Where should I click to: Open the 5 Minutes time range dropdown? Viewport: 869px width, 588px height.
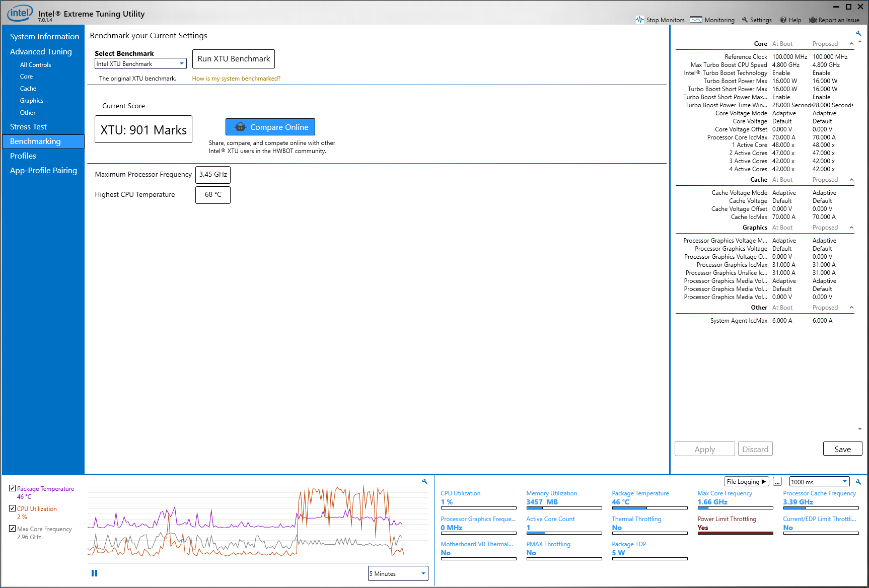click(x=398, y=573)
